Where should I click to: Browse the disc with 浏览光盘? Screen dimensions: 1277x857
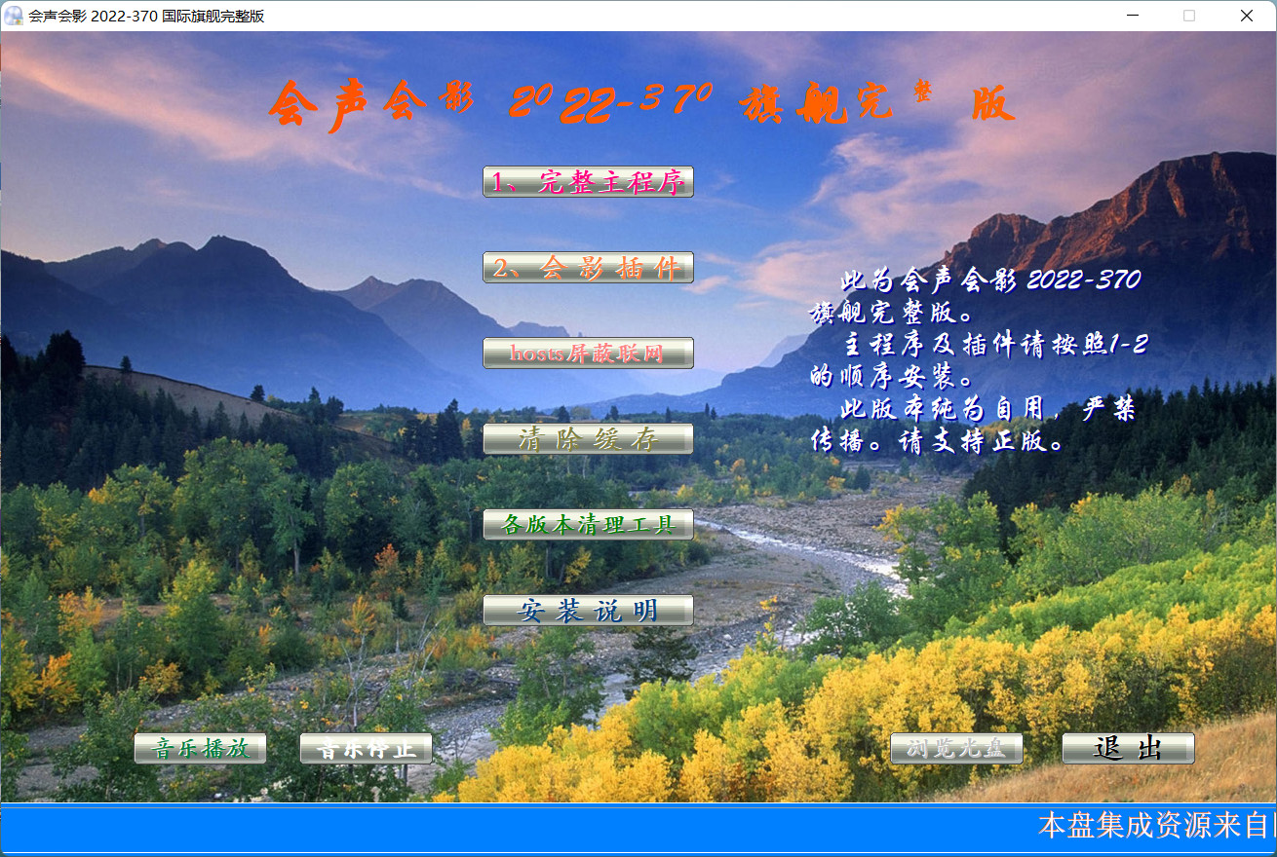(x=956, y=749)
